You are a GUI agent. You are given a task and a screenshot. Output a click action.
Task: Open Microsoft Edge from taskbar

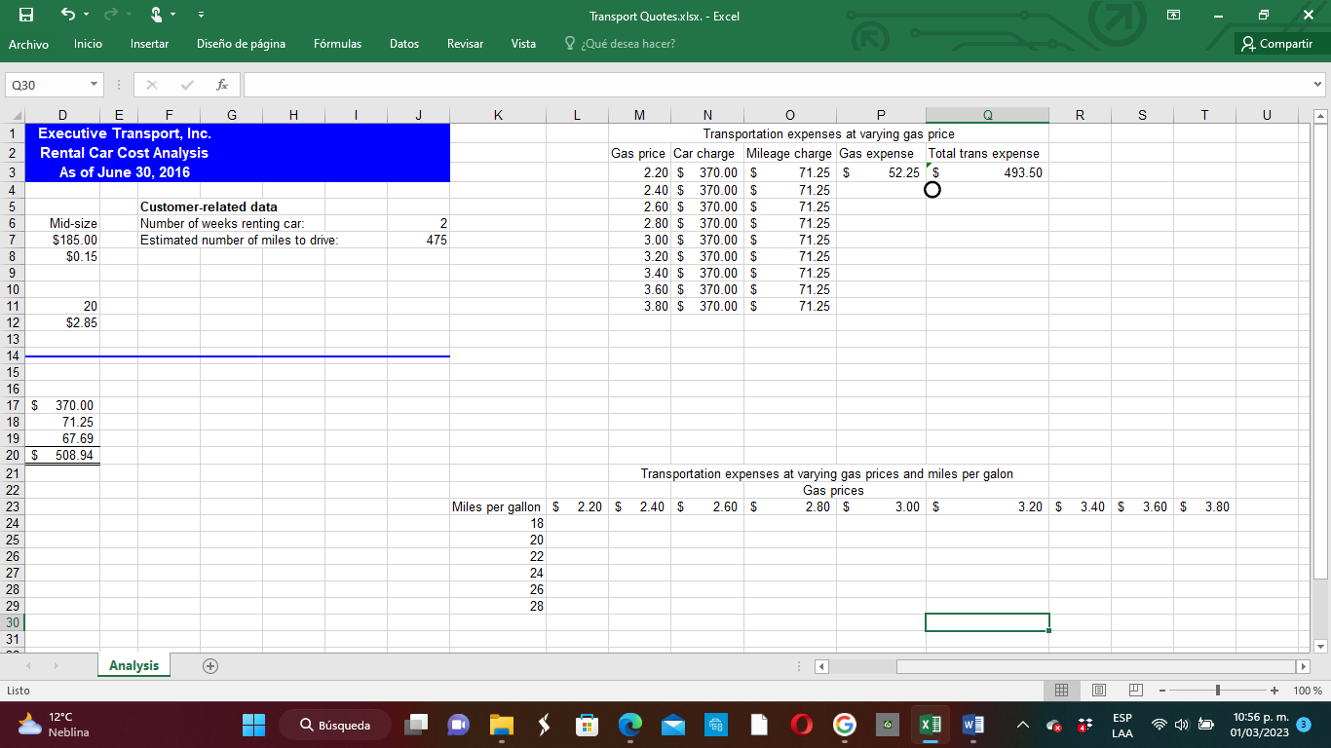point(630,725)
